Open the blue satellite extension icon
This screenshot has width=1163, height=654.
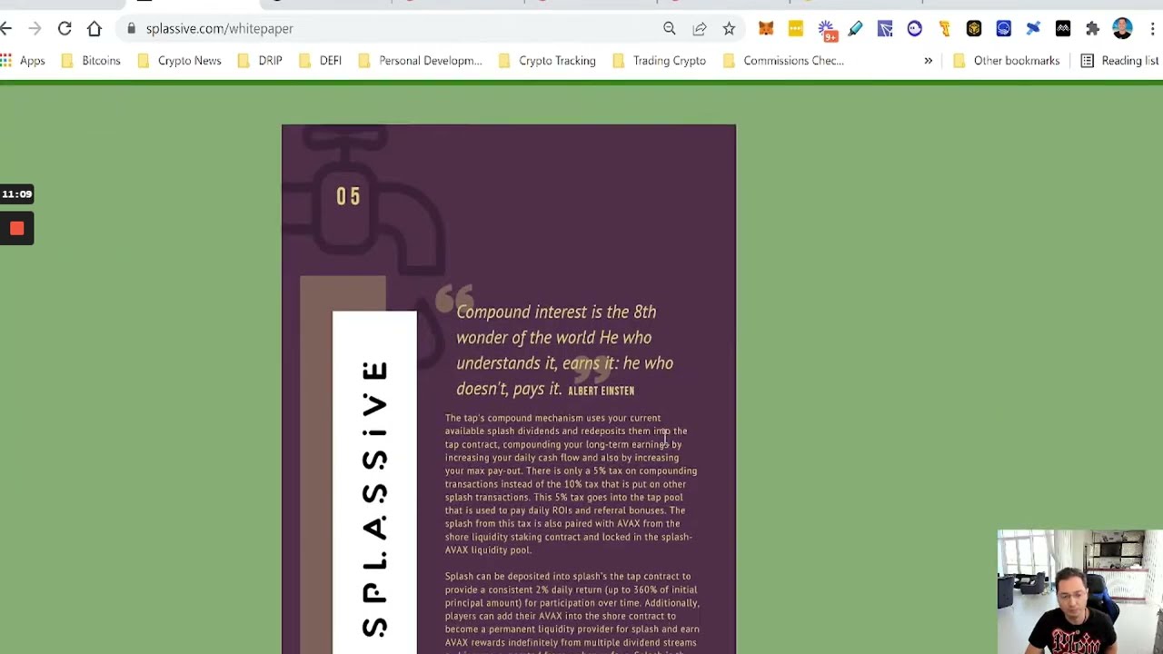coord(1033,29)
